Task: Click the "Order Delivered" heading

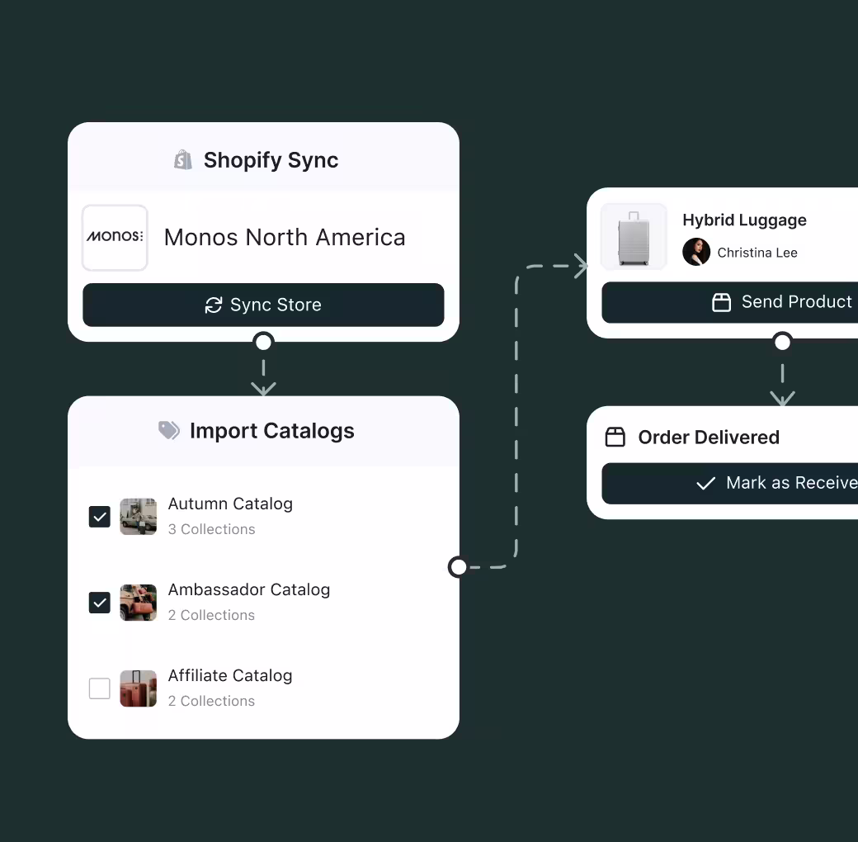Action: click(709, 437)
